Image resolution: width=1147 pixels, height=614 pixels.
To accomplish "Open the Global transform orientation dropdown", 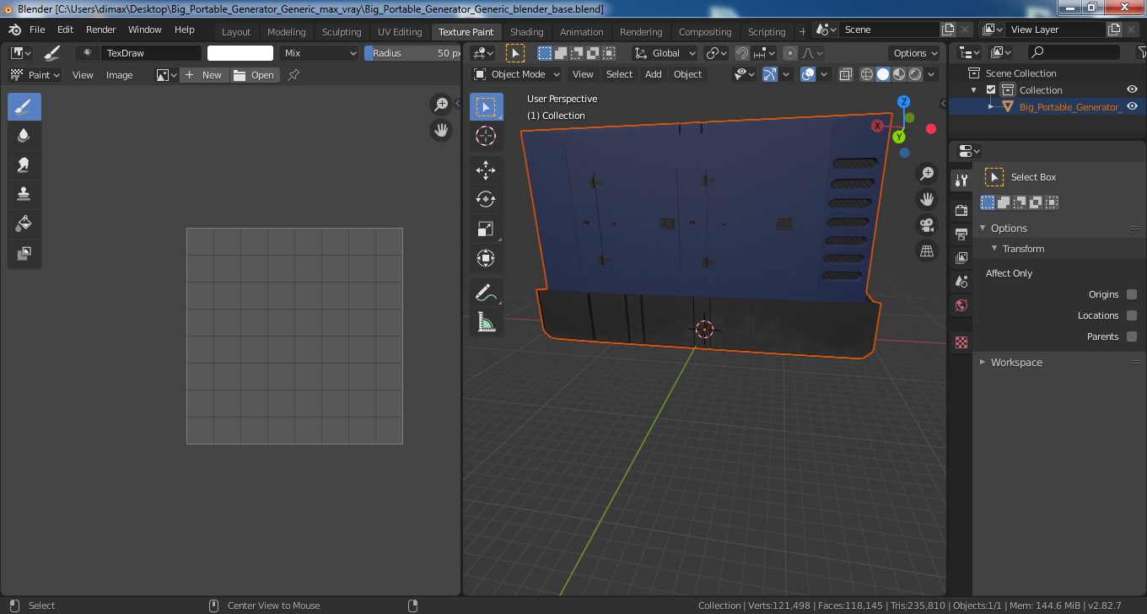I will tap(665, 53).
